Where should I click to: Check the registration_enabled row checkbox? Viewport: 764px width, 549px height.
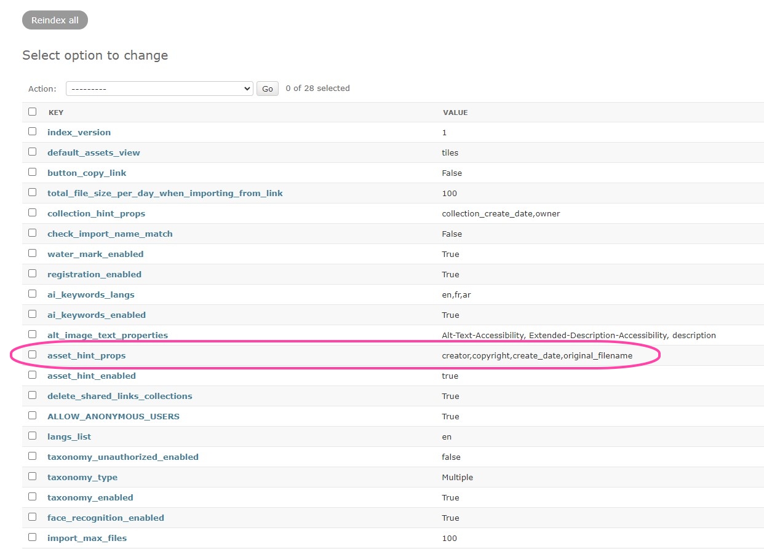point(32,274)
